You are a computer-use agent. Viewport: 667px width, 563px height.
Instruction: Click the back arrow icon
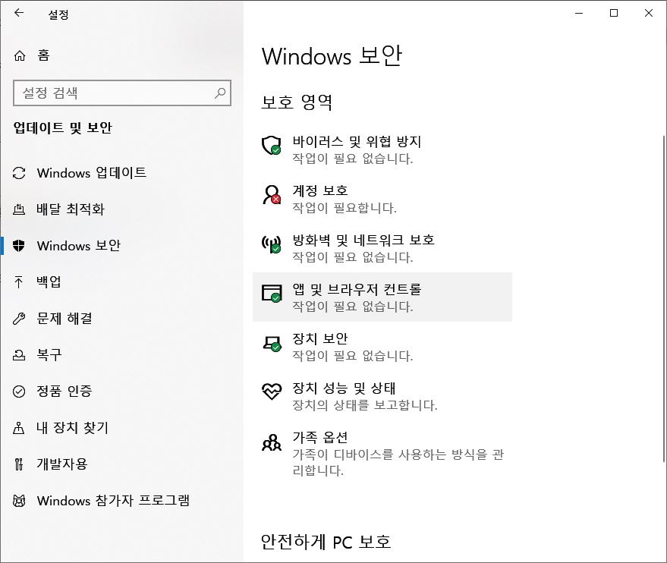(19, 13)
